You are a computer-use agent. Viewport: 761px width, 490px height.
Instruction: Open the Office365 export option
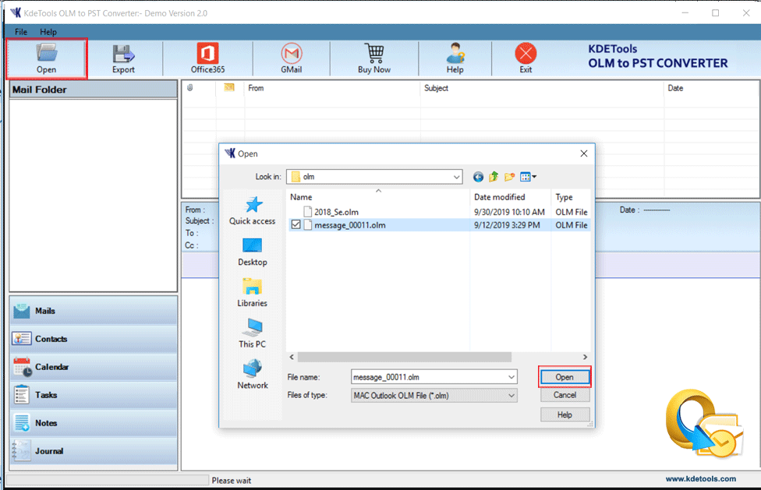click(207, 58)
